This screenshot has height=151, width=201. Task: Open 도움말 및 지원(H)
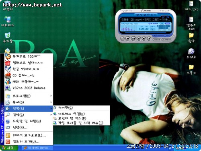pyautogui.click(x=29, y=121)
